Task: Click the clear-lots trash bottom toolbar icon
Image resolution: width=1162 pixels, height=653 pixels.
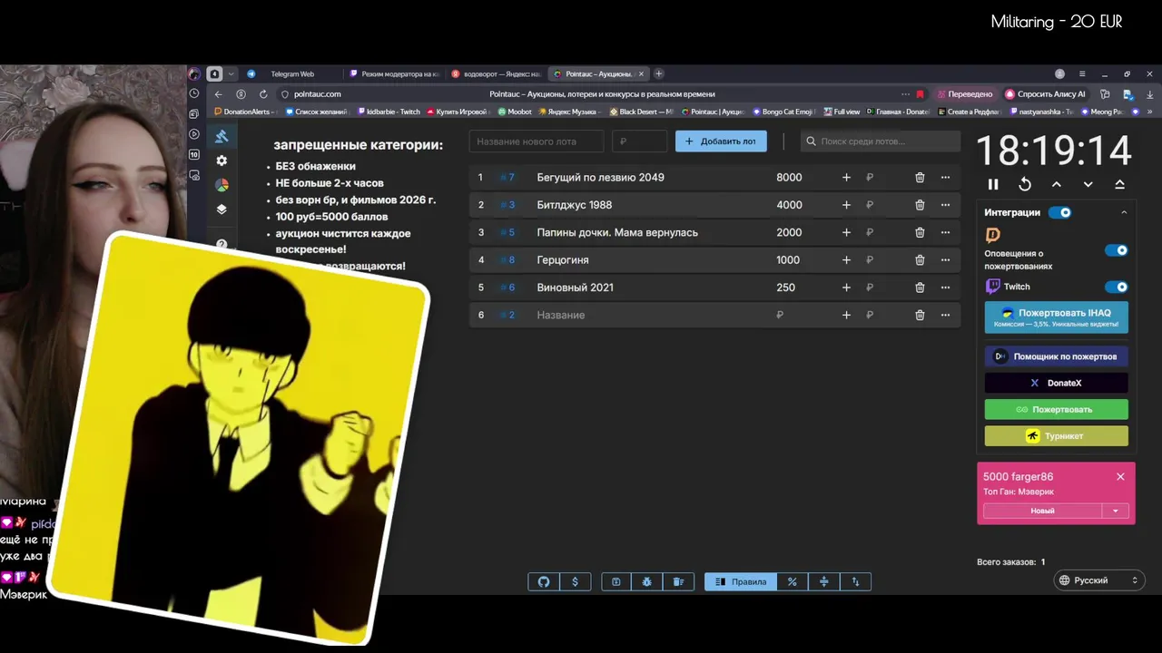Action: 678,581
